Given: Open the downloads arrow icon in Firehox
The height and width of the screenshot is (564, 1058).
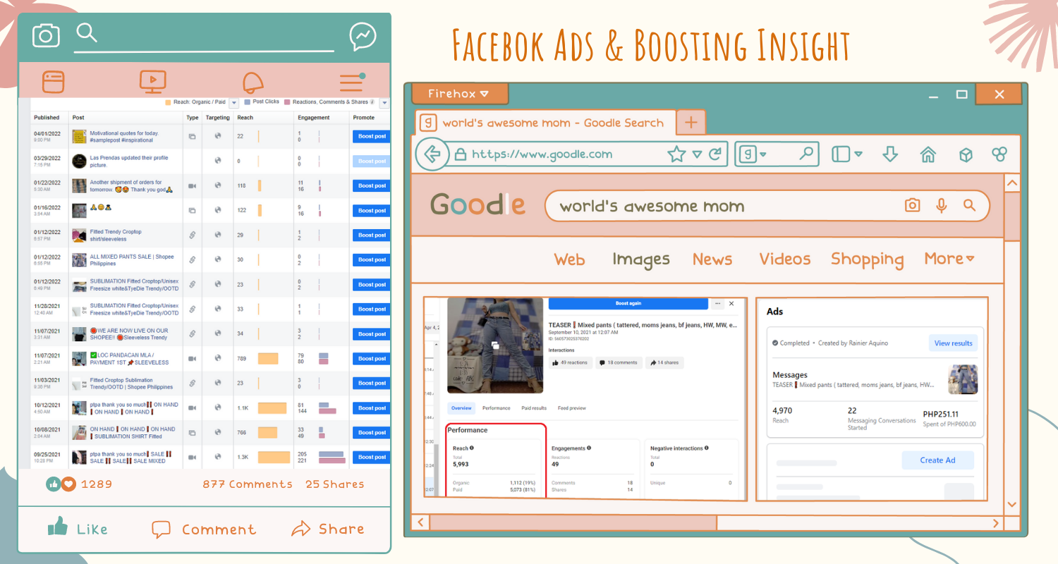Looking at the screenshot, I should pyautogui.click(x=890, y=154).
